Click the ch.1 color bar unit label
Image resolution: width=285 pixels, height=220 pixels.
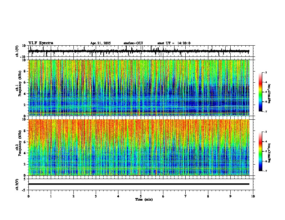[x=270, y=93]
